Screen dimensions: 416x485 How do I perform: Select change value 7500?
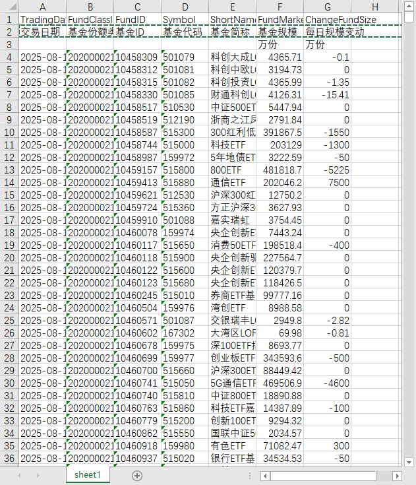tap(327, 183)
